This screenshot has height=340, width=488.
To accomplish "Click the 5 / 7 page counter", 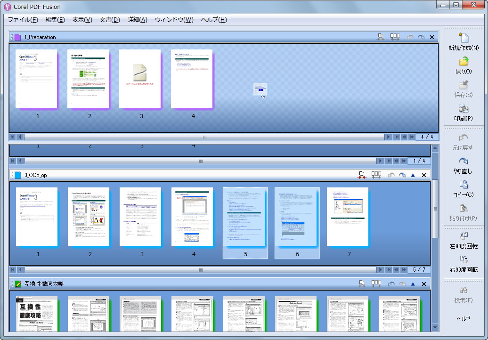I will coord(419,270).
